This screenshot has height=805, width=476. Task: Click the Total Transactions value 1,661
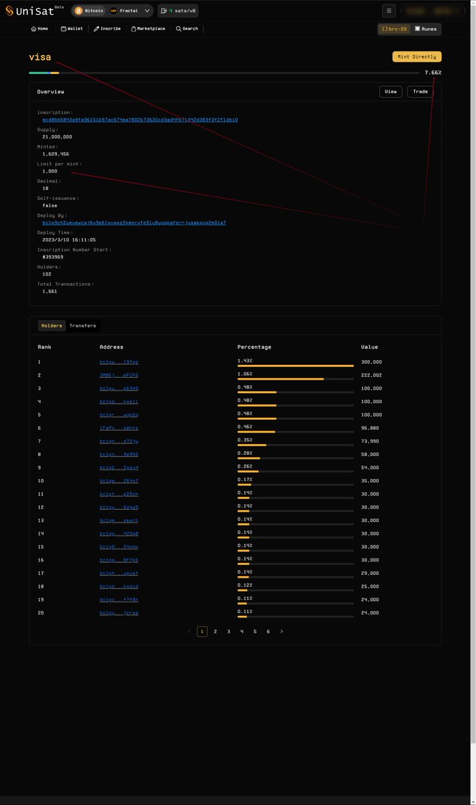point(50,291)
